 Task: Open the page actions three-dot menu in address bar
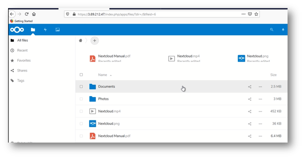(243, 14)
